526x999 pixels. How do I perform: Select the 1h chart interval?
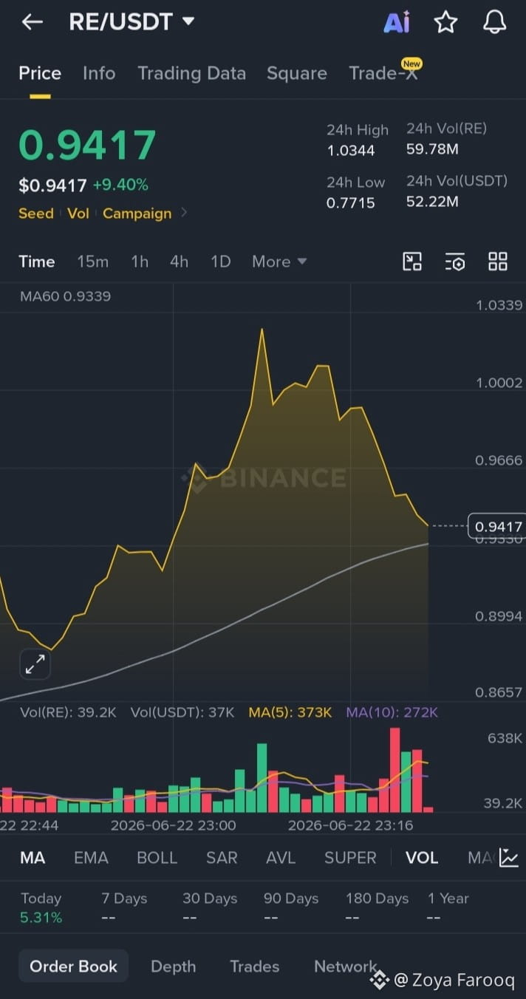140,262
